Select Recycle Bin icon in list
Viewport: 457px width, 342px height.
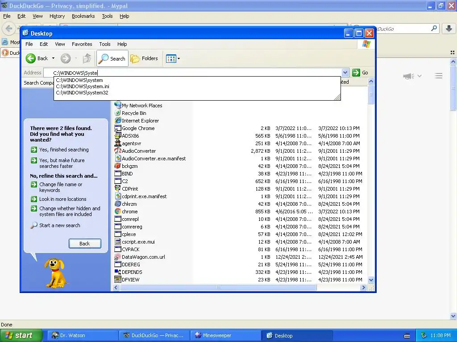117,113
